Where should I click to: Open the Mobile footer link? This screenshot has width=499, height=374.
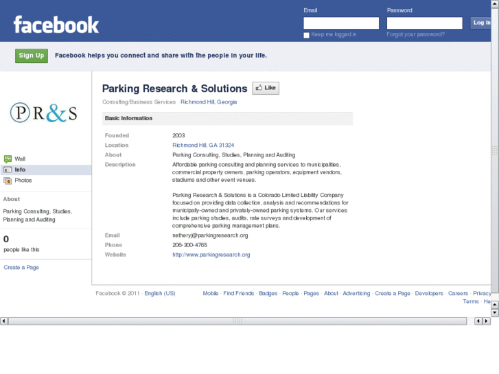pos(211,293)
